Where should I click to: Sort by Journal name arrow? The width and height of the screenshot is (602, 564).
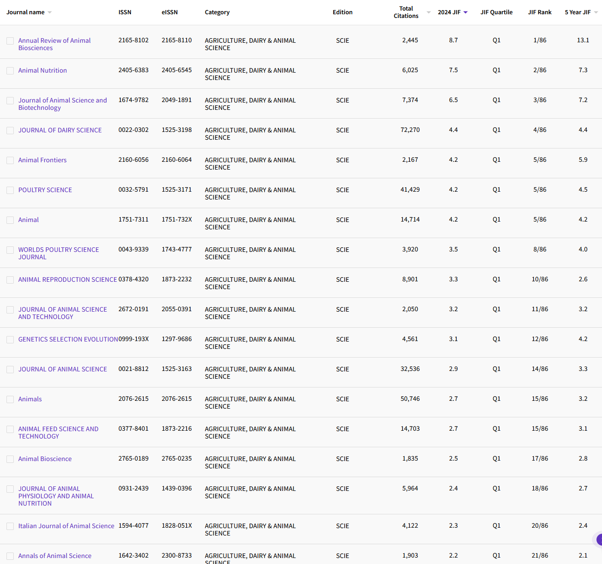(50, 12)
